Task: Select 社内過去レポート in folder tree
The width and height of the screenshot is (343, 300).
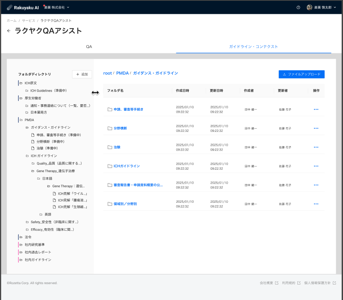Action: (x=38, y=252)
